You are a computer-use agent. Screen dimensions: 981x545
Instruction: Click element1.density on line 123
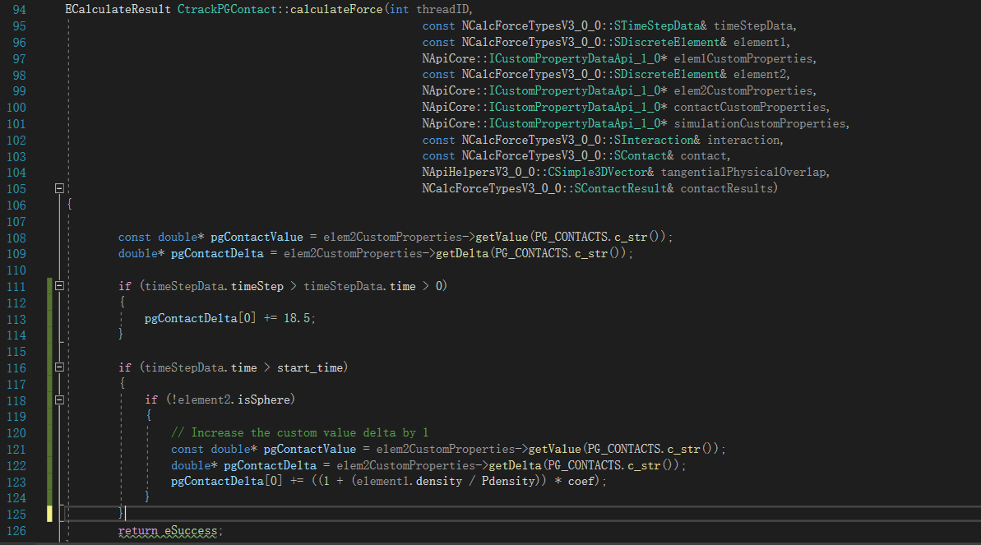(x=410, y=481)
